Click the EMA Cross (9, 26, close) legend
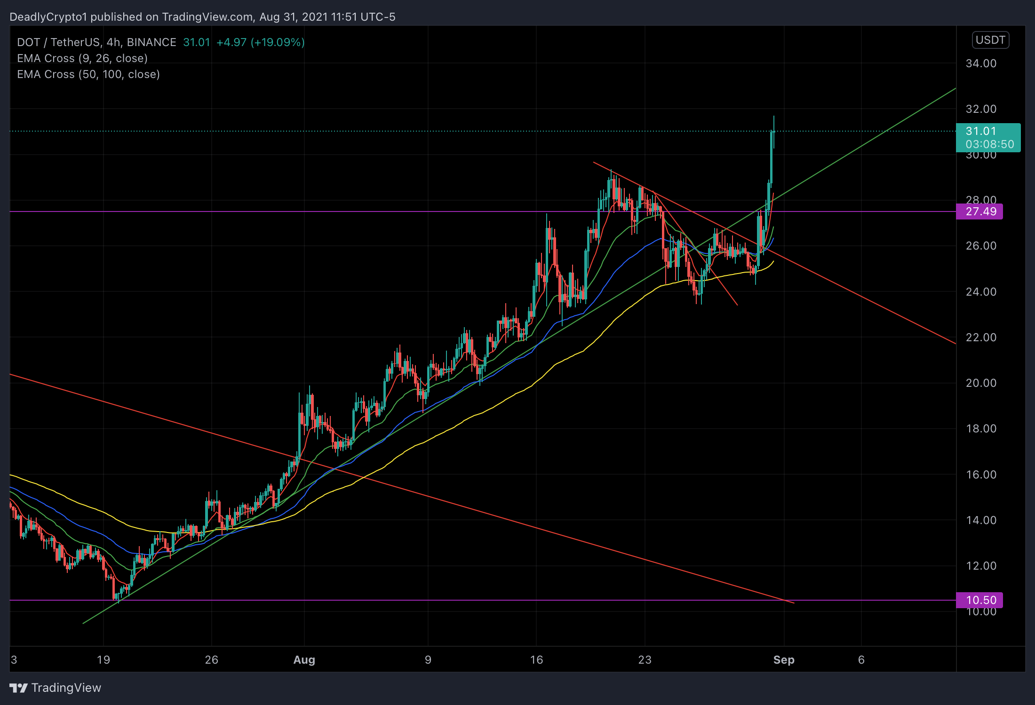This screenshot has width=1035, height=705. tap(82, 58)
